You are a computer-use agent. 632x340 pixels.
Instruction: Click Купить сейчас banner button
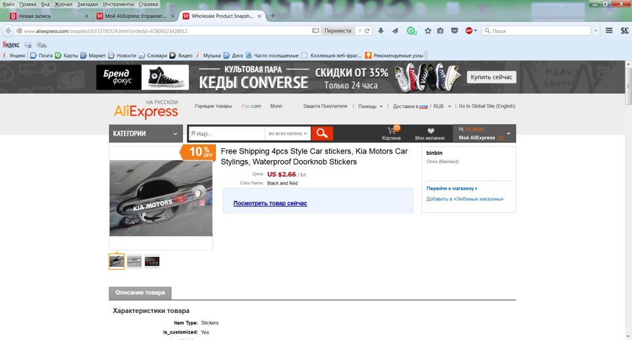pyautogui.click(x=491, y=77)
